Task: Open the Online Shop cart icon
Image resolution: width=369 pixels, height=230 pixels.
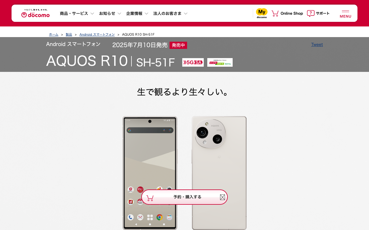Action: click(x=275, y=13)
